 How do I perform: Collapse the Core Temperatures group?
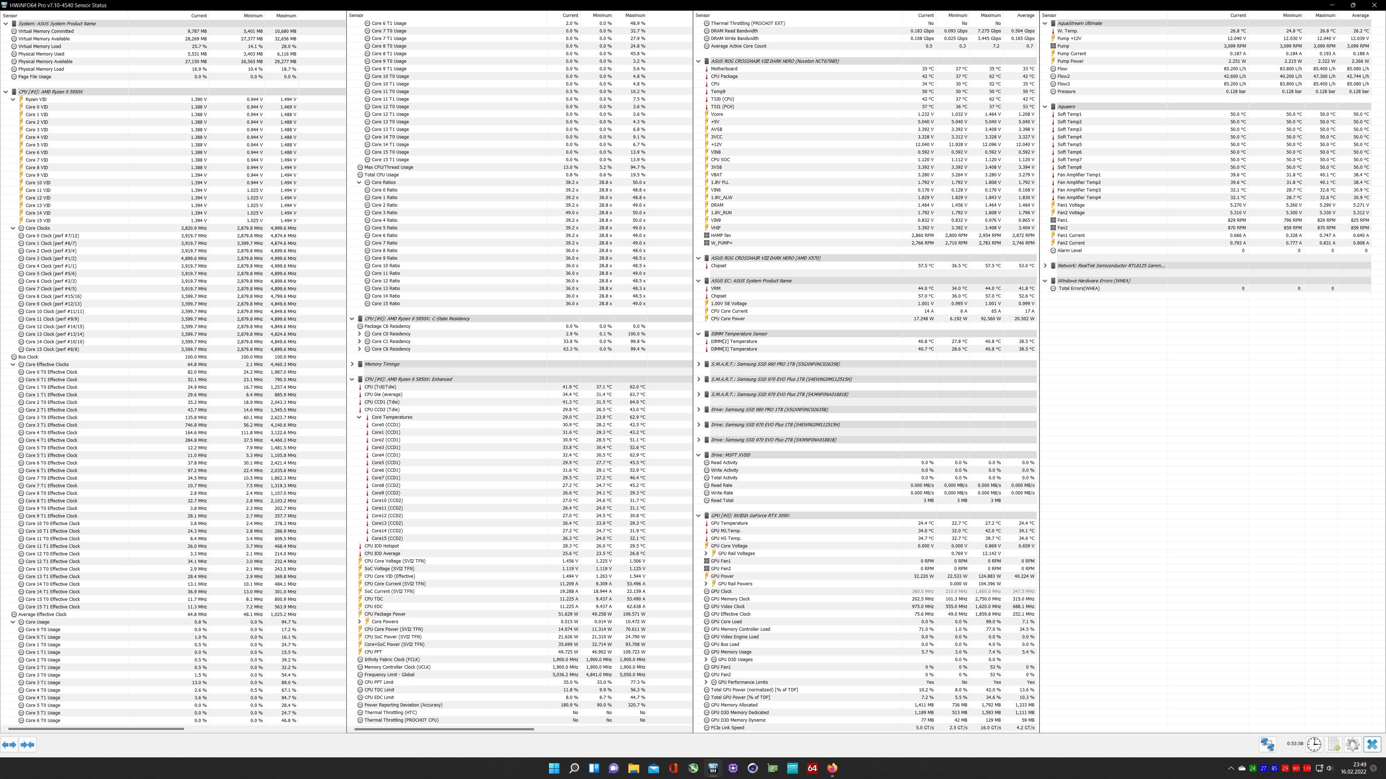[x=359, y=417]
